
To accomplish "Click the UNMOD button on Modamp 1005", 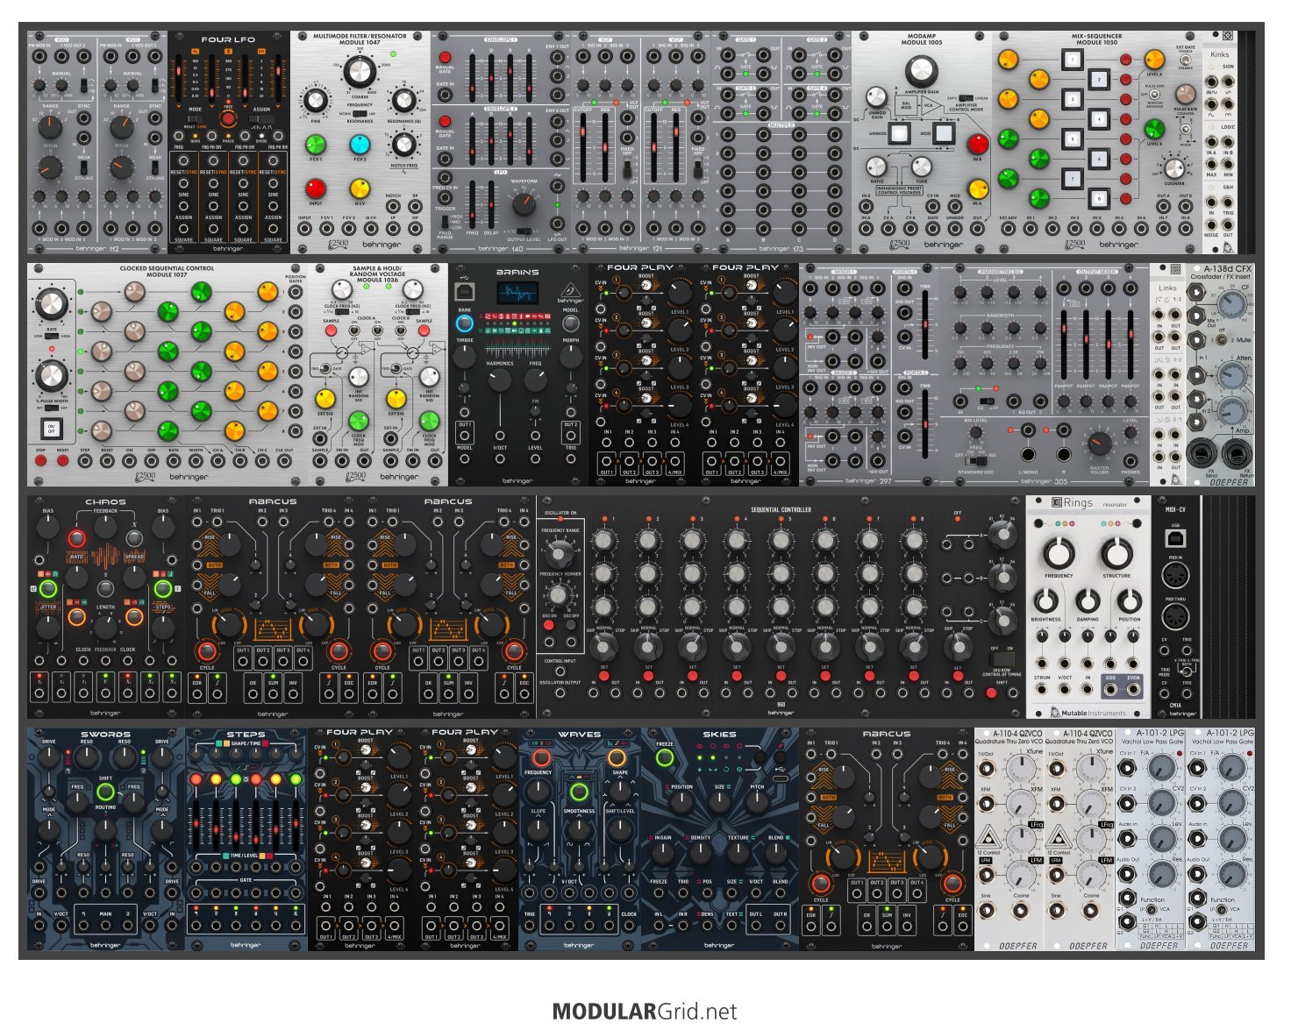I will [x=900, y=134].
